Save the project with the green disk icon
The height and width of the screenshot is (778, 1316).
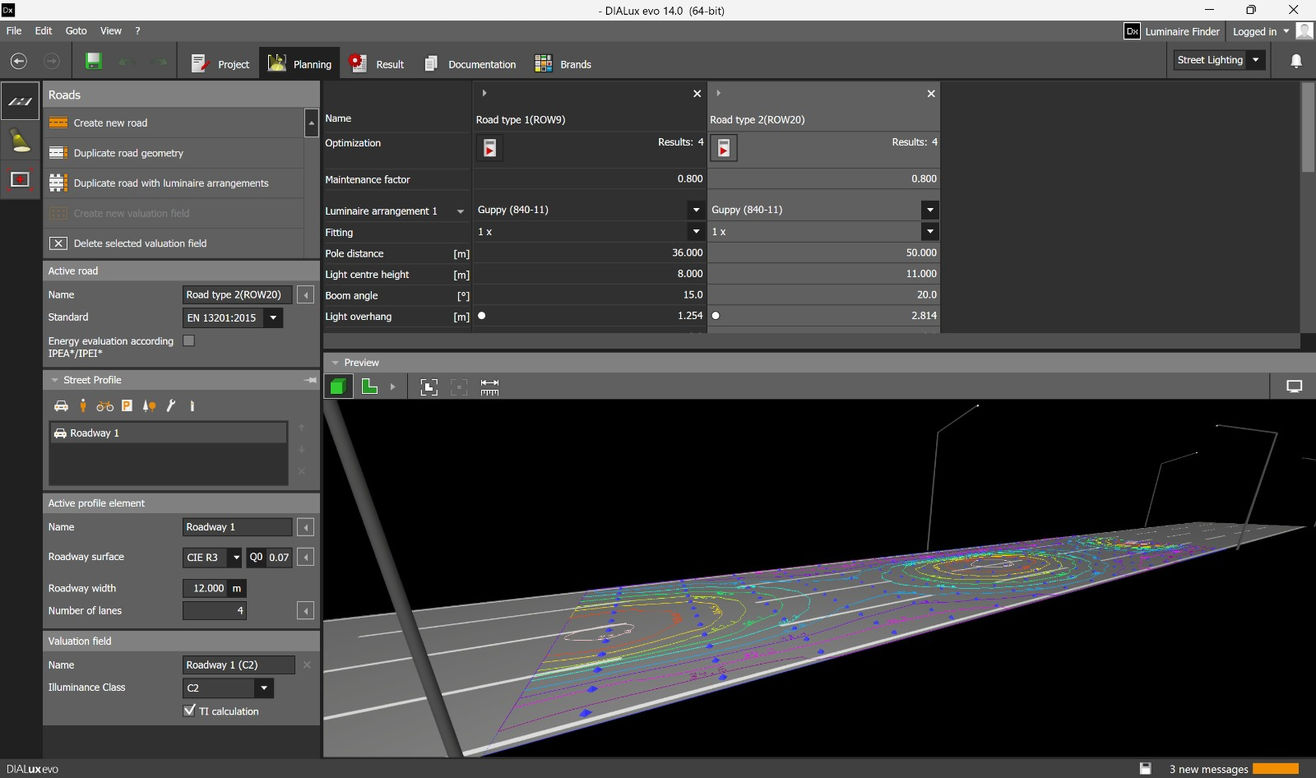click(94, 61)
